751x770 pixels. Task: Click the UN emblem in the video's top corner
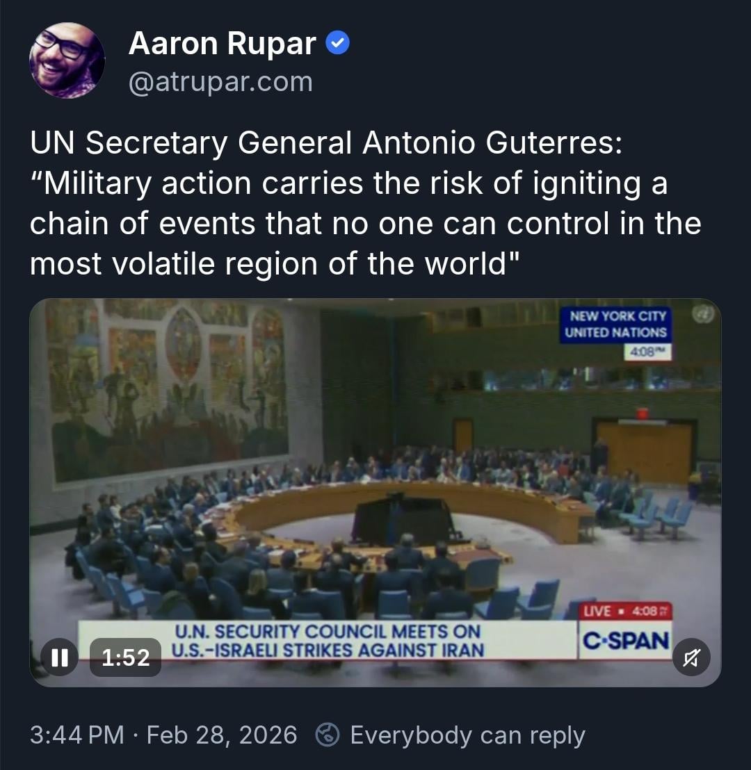pos(703,314)
